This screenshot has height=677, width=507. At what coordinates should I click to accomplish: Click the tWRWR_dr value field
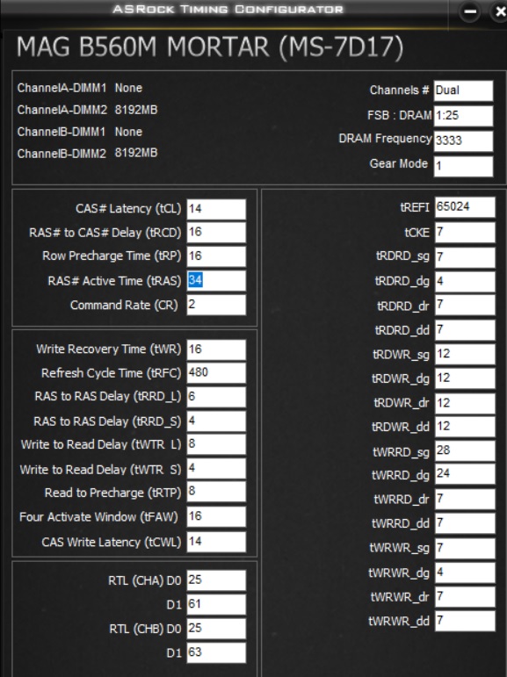coord(465,597)
